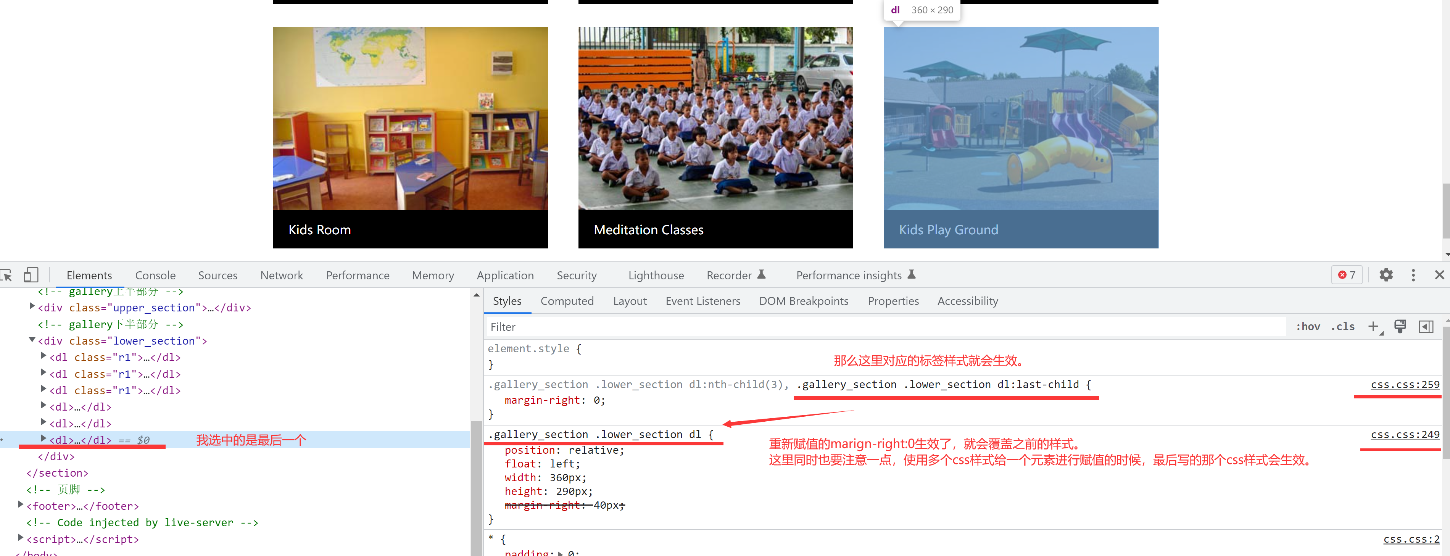Screen dimensions: 1450x556
Task: Select the Styles pane tab
Action: [x=507, y=301]
